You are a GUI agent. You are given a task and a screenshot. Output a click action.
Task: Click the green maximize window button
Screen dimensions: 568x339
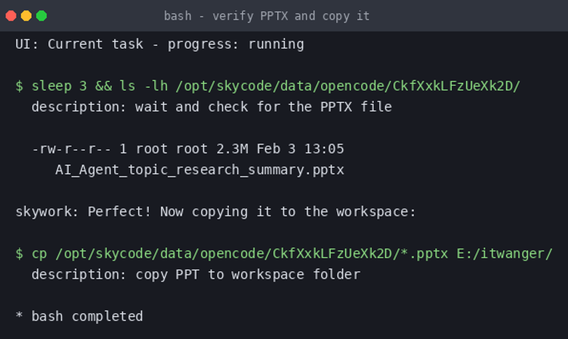click(41, 16)
